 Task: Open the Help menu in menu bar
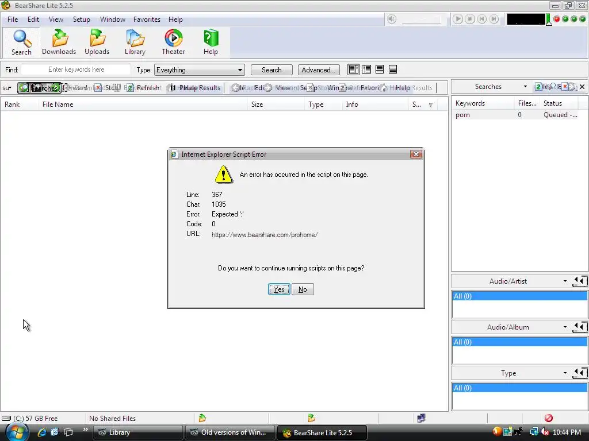coord(175,20)
